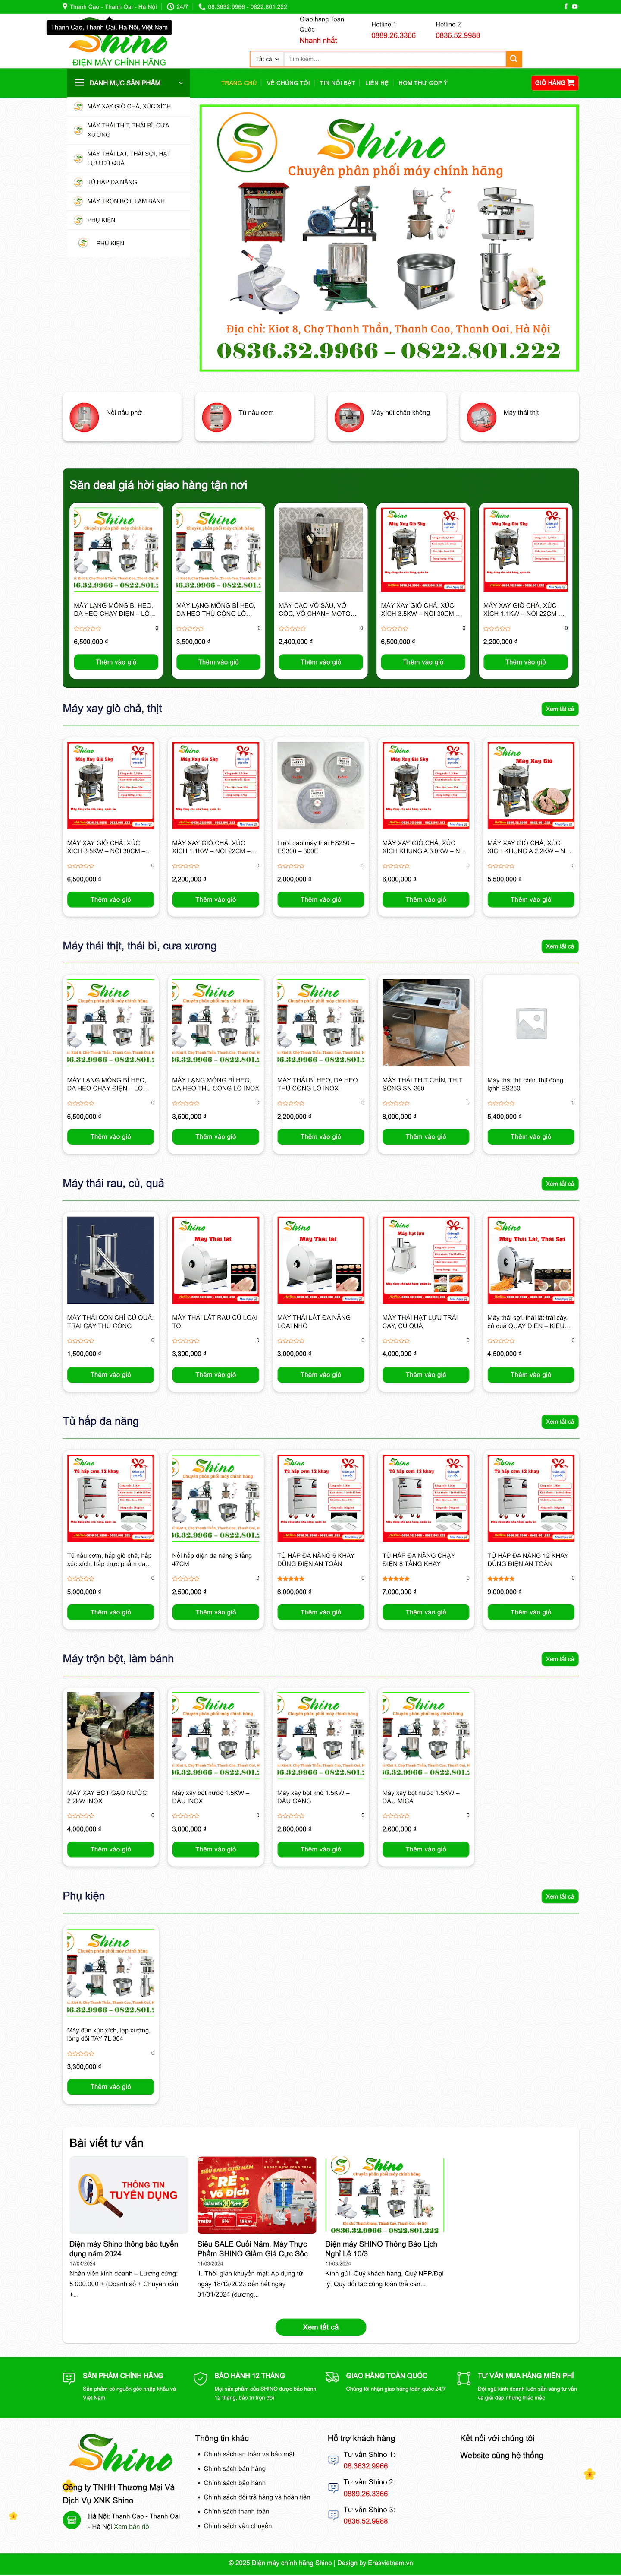This screenshot has width=621, height=2576.
Task: Click the location pin icon beside Thanh Cao
Action: [65, 6]
